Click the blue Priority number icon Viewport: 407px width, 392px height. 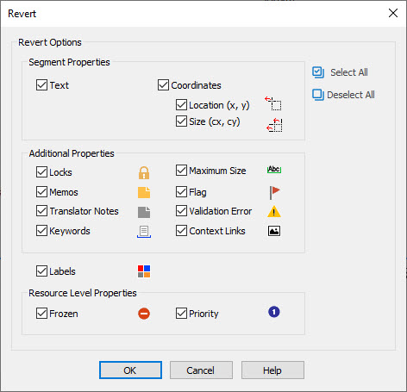click(274, 312)
